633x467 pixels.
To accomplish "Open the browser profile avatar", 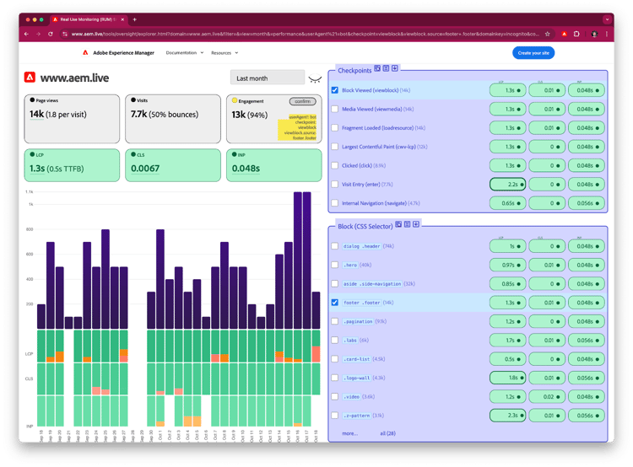I will pyautogui.click(x=594, y=34).
